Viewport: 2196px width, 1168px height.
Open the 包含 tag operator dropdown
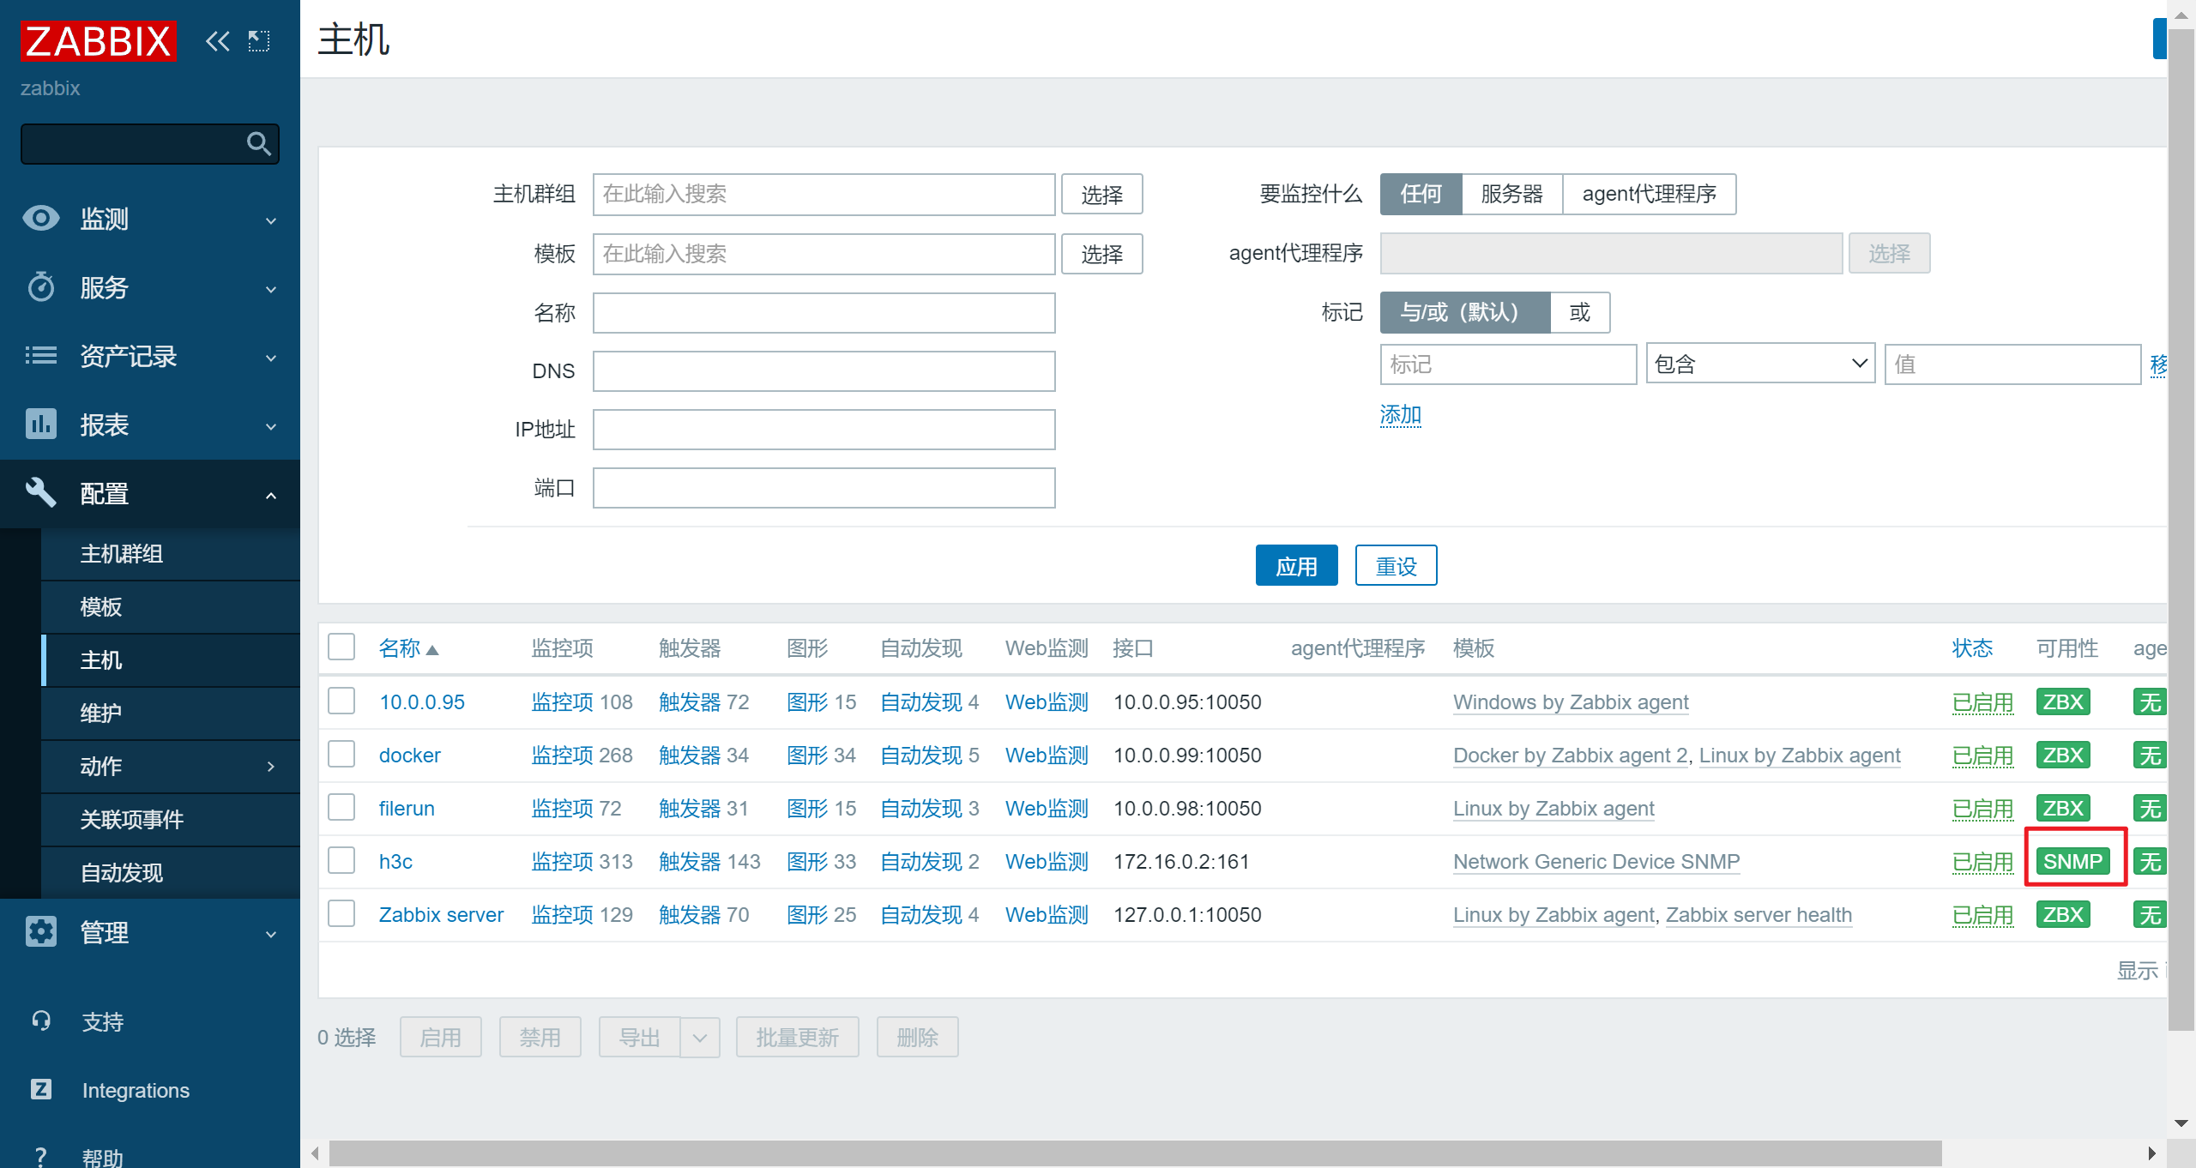click(x=1760, y=364)
